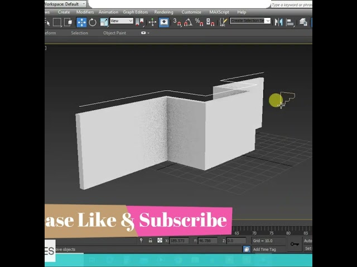
Task: Click the Grid = 10.0 readout
Action: point(263,241)
